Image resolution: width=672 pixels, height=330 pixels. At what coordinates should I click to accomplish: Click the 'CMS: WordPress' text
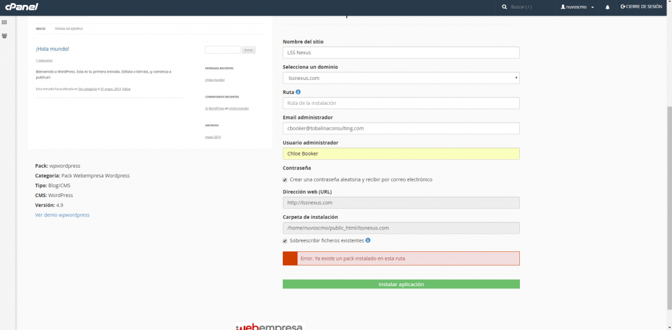54,195
